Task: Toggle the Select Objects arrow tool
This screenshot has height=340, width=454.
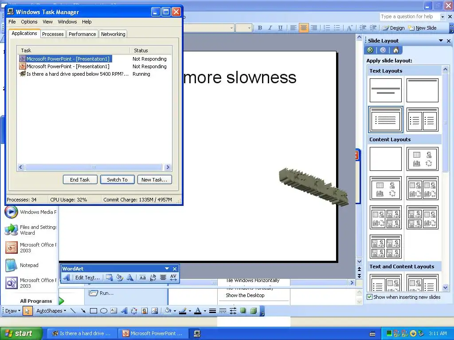Action: pyautogui.click(x=27, y=311)
